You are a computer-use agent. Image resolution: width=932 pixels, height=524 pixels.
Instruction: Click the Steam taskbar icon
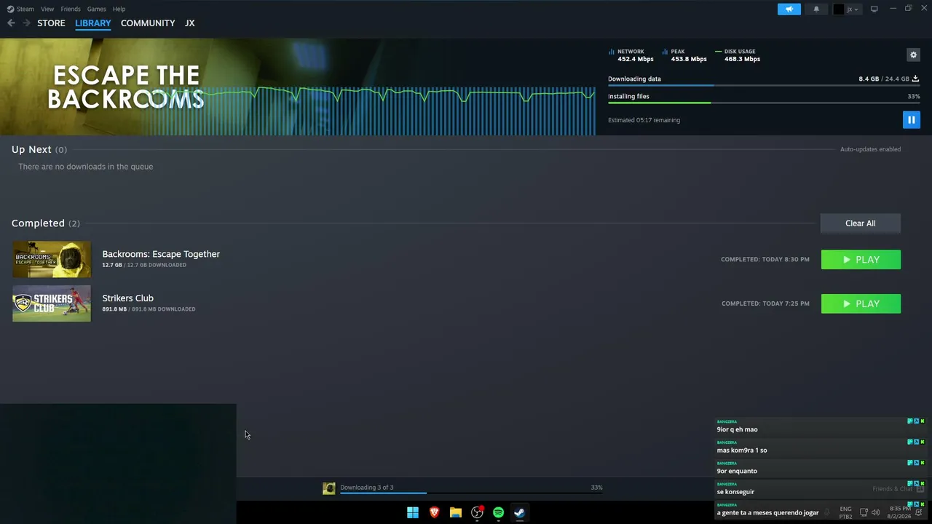(519, 512)
